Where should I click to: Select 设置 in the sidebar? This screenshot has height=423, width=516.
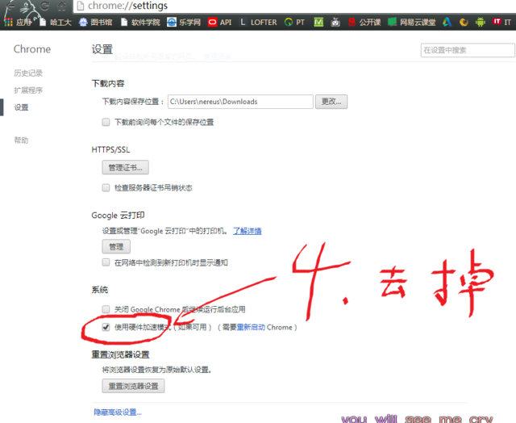(x=21, y=107)
